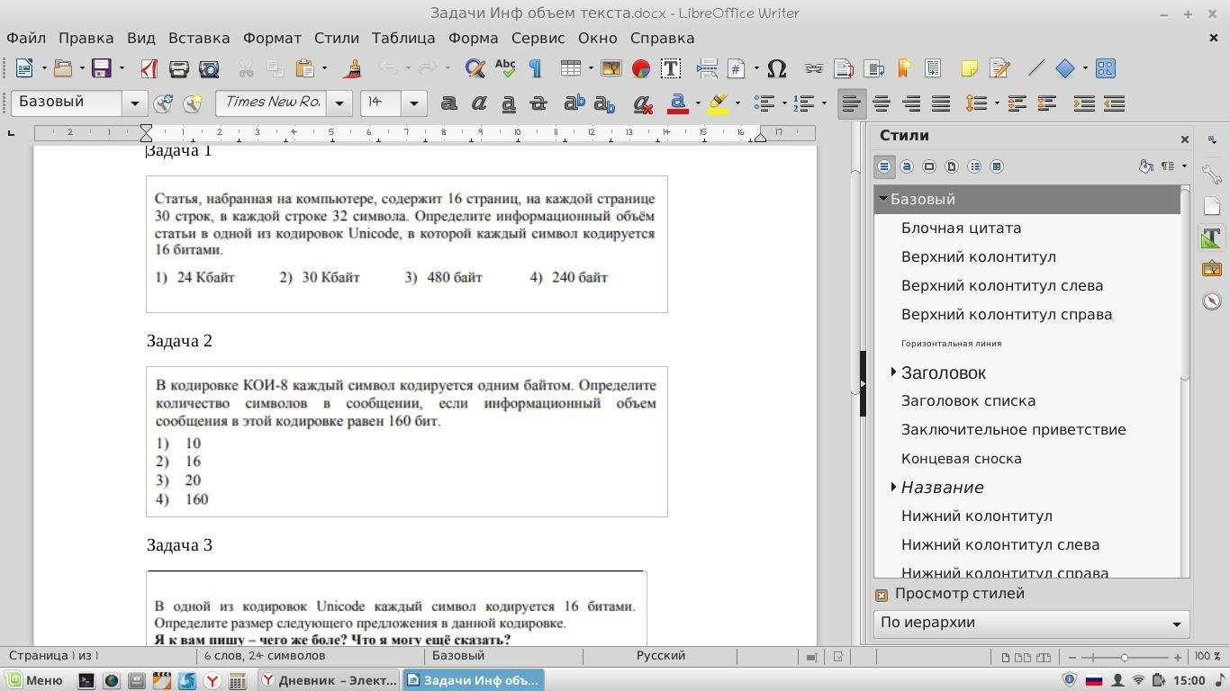
Task: Insert special character Omega icon
Action: [x=776, y=68]
